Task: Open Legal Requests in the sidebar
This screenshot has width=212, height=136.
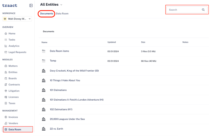Action: 17,52
